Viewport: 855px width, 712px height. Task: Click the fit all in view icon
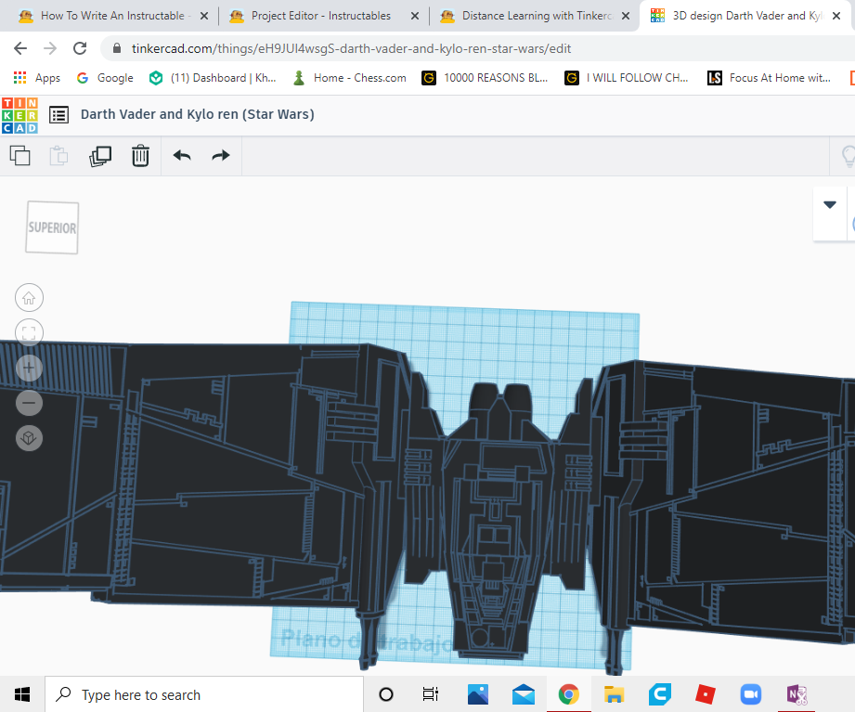(29, 332)
